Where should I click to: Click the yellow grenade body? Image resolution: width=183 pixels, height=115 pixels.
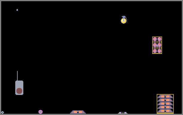point(123,21)
